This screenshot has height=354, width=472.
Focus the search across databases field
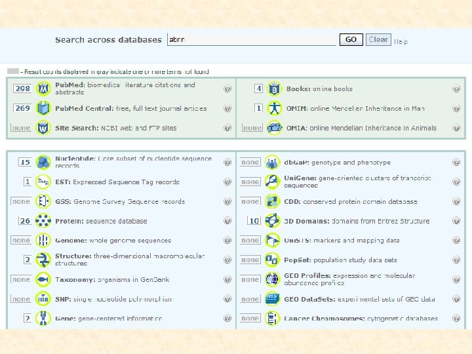point(252,39)
